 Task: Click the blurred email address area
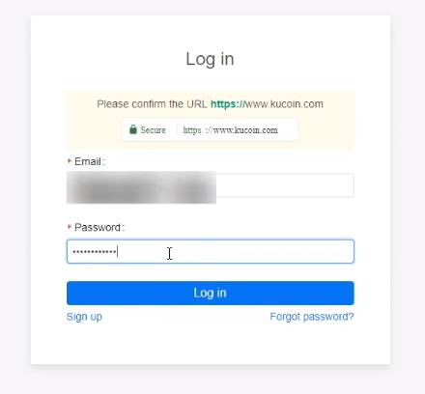click(x=141, y=187)
